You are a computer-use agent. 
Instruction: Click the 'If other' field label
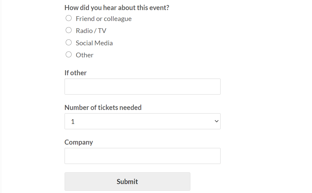click(75, 73)
